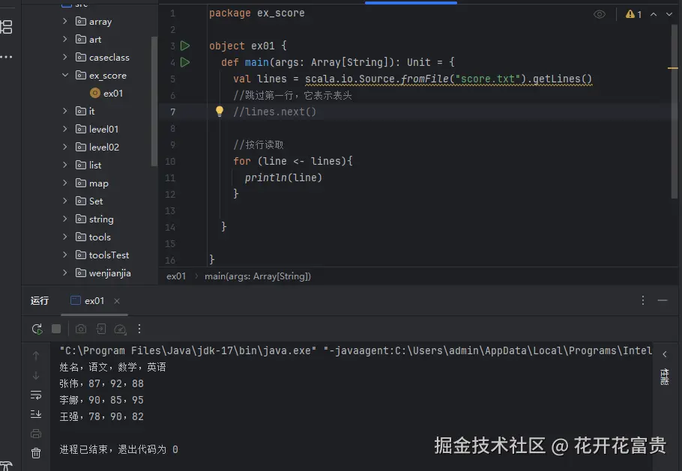
Task: Expand the caseclass package folder
Action: (65, 57)
